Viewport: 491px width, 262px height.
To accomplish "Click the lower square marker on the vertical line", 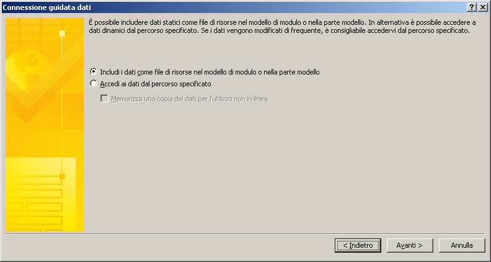I will 62,176.
